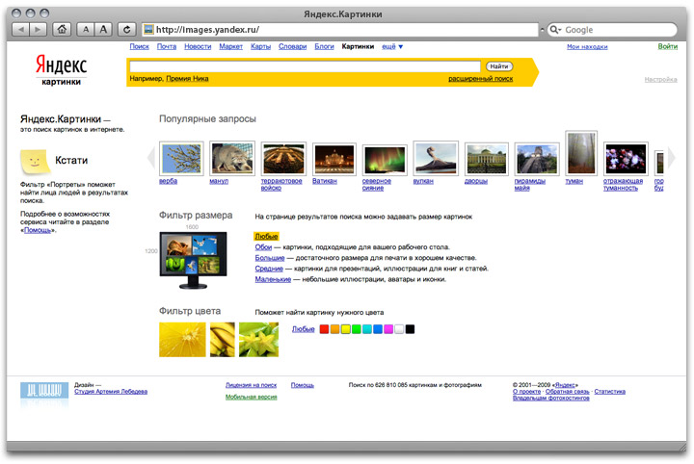
Task: Click the browser forward arrow button
Action: click(38, 30)
